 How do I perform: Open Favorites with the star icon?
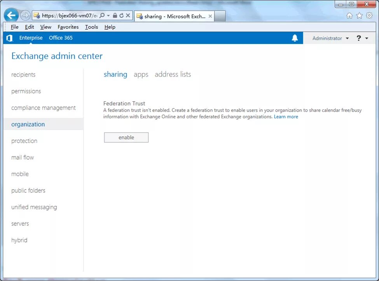tap(360, 16)
